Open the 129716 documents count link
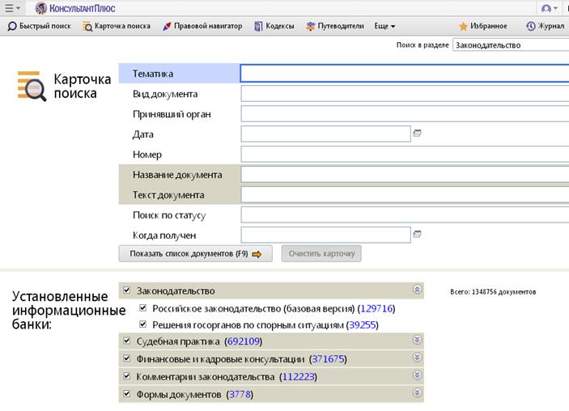The width and height of the screenshot is (569, 411). [376, 308]
